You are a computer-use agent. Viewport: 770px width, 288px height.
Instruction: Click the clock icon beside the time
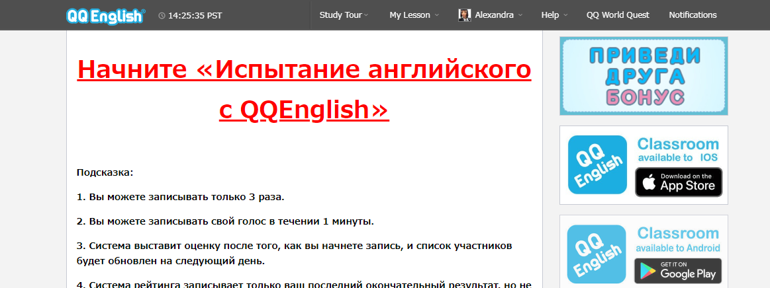(x=162, y=16)
